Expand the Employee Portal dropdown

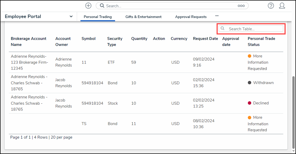tap(71, 16)
